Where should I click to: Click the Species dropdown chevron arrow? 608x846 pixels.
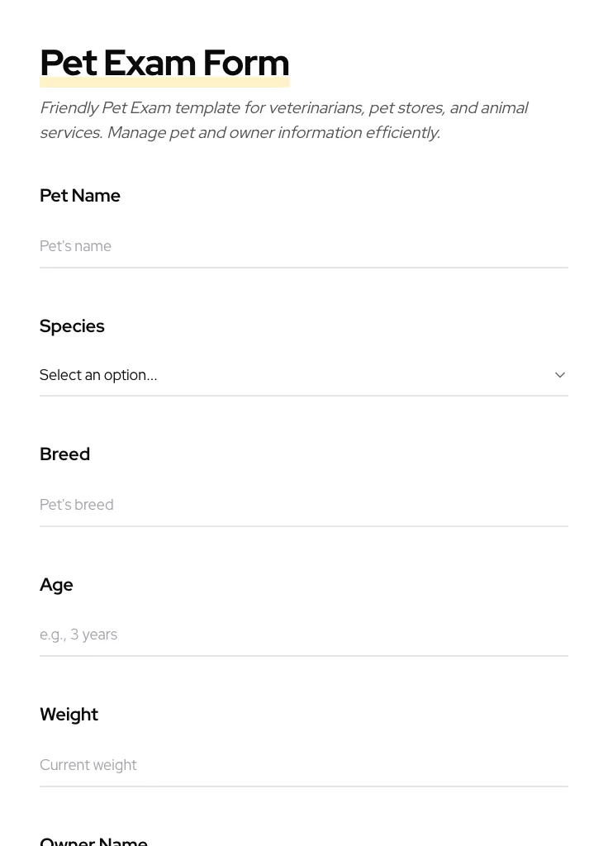coord(560,375)
